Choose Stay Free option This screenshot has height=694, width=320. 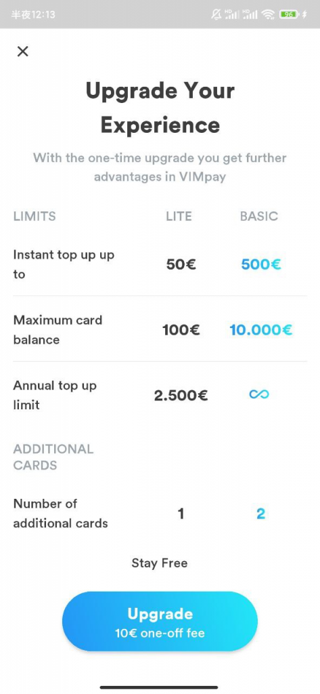pyautogui.click(x=160, y=563)
